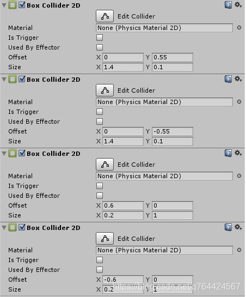Open help for first Box Collider 2D
Screen dimensions: 246x297
[228, 5]
